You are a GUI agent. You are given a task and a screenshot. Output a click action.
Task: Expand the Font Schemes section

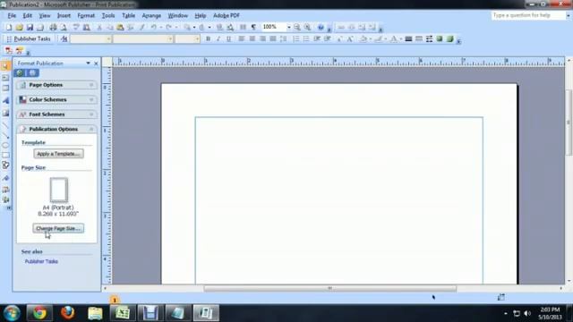click(x=56, y=114)
